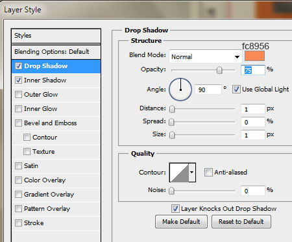292x242 pixels.
Task: Enable the Pattern Overlay checkbox
Action: click(x=18, y=209)
